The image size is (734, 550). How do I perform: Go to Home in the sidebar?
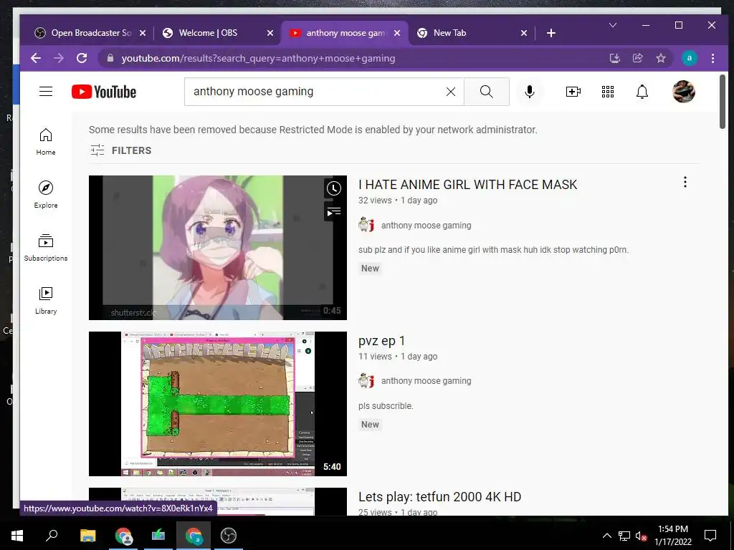pyautogui.click(x=46, y=142)
